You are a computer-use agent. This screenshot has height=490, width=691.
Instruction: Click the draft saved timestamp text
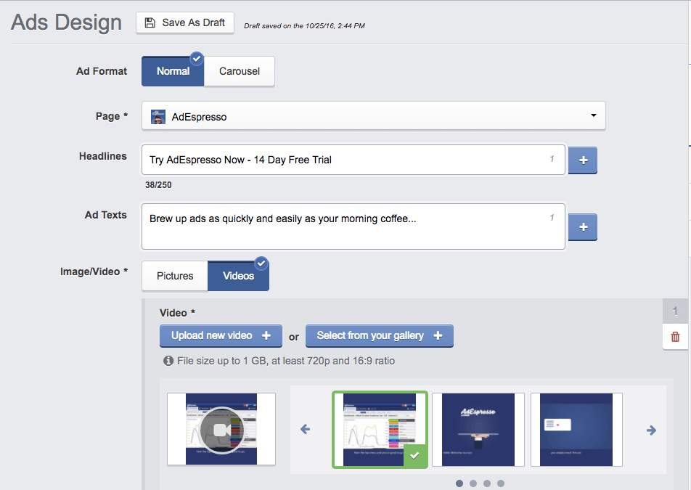click(x=305, y=26)
